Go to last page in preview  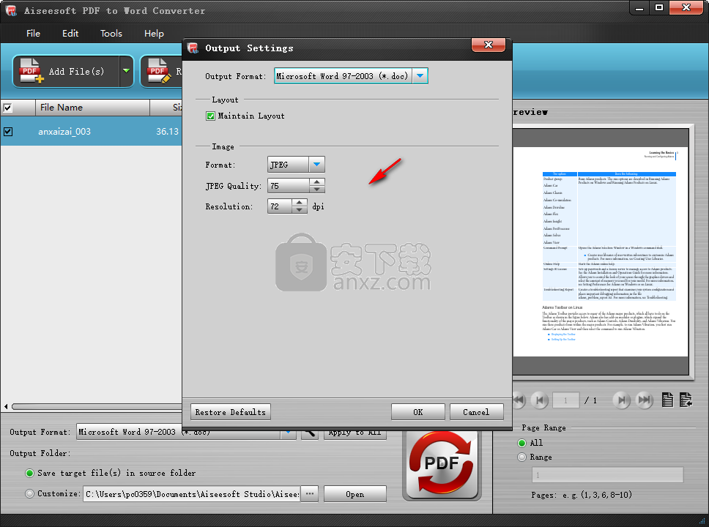[645, 400]
